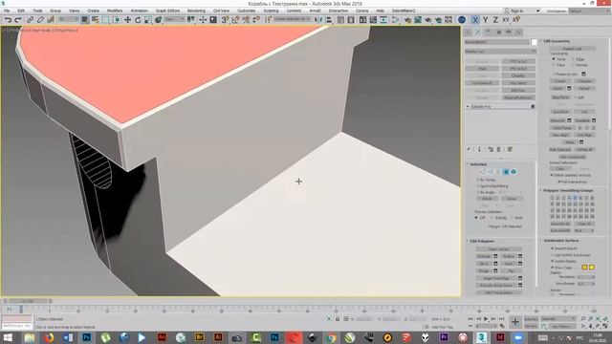This screenshot has width=612, height=344.
Task: Restrict transform to the XY plane
Action: coord(506,19)
